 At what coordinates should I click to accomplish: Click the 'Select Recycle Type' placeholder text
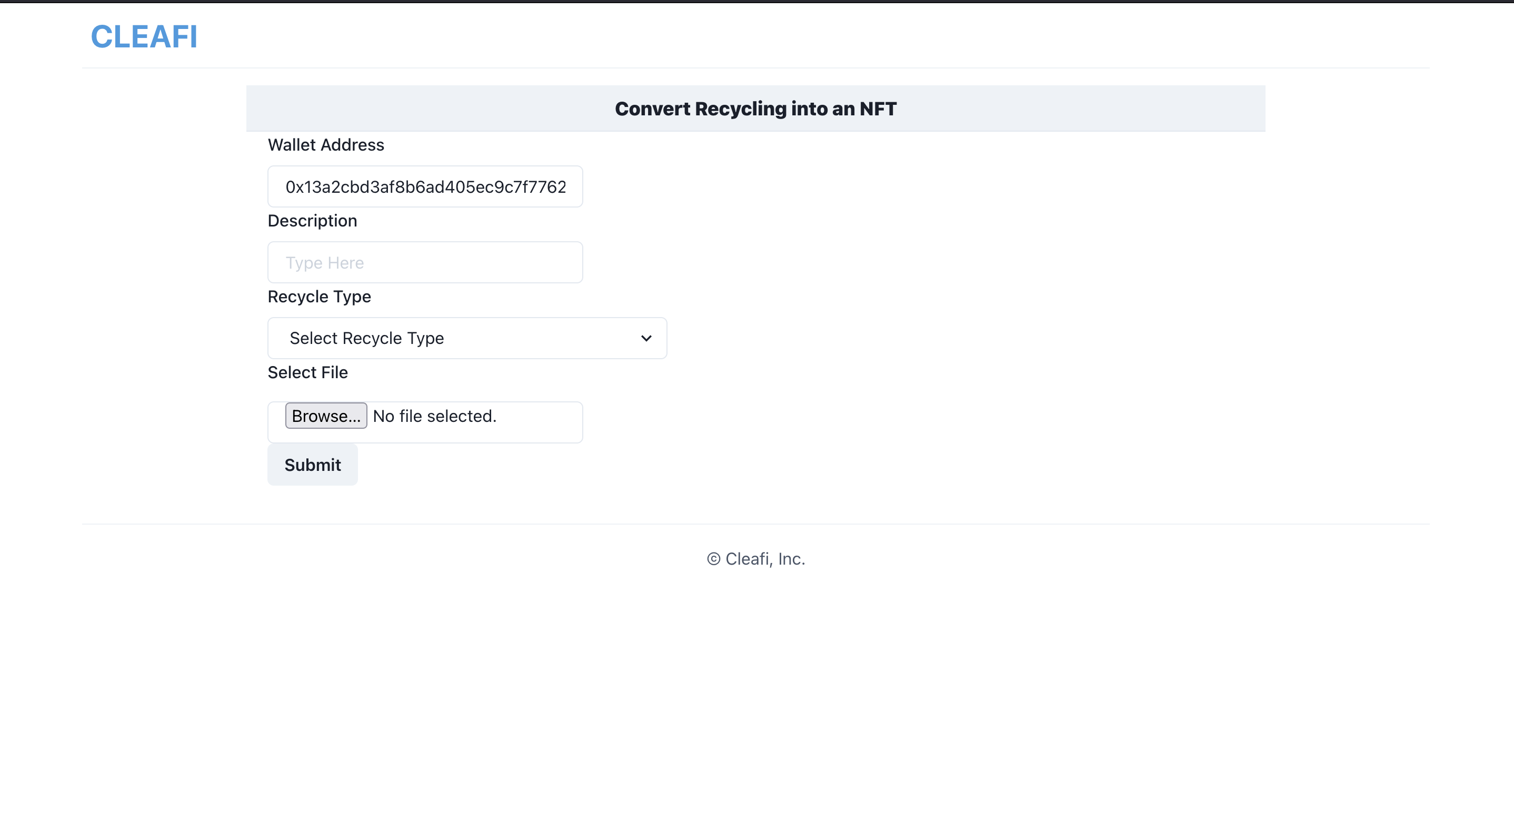coord(367,338)
